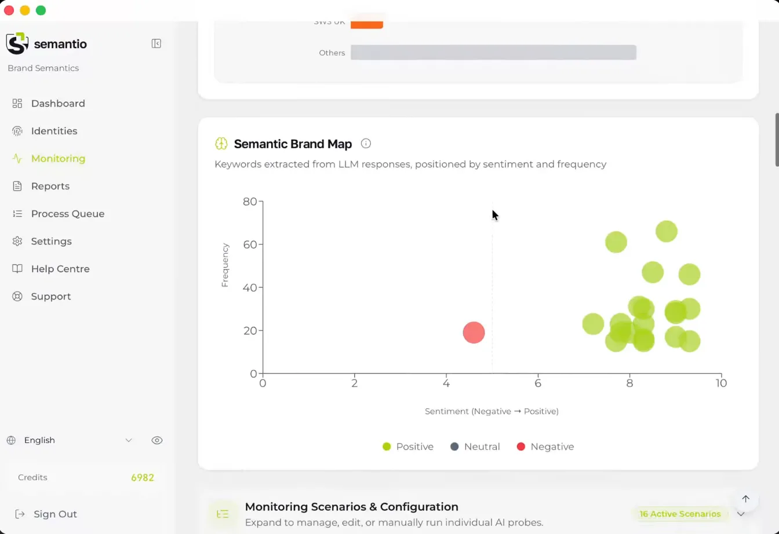This screenshot has height=534, width=779.
Task: Open the Reports document icon
Action: [x=17, y=186]
